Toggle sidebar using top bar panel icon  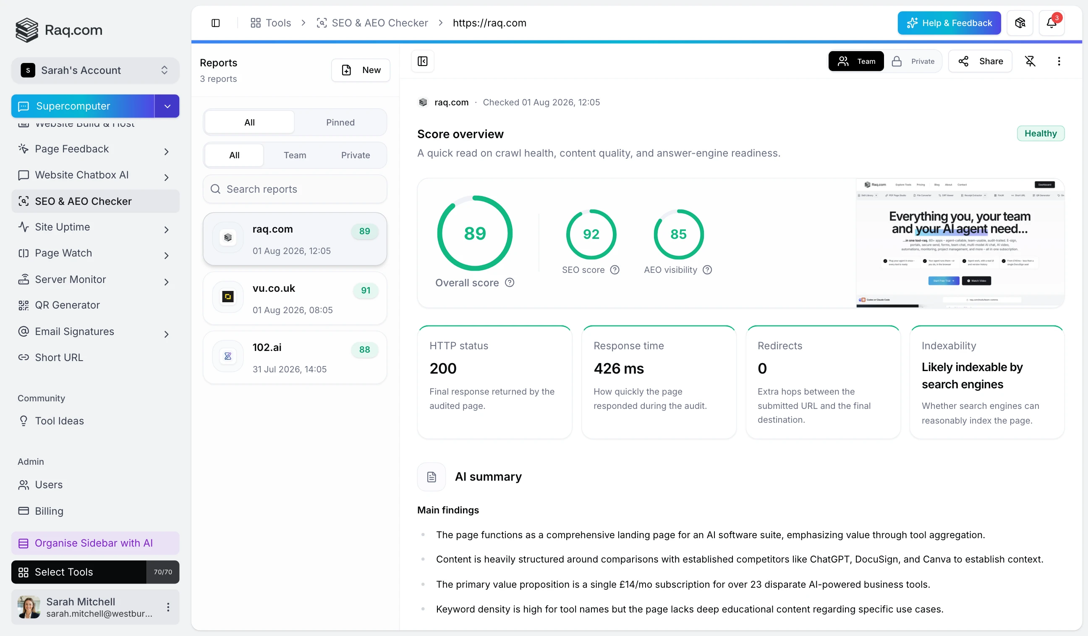click(215, 23)
